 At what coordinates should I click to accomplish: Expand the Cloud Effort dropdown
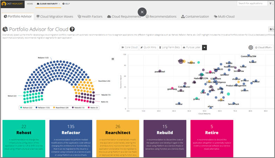pos(264,47)
